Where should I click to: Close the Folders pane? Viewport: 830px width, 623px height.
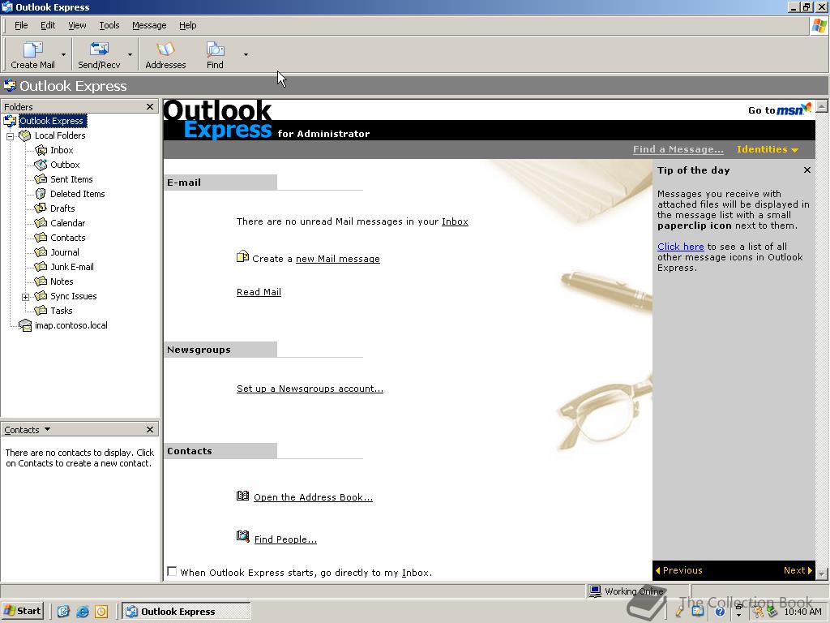click(150, 106)
